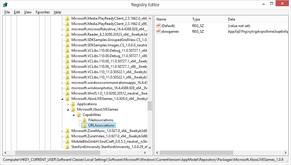Select Microsoft.VCLibs.110.00_11.0.50727.1_x64 key
Screen dimensions: 291x165
coord(109,61)
